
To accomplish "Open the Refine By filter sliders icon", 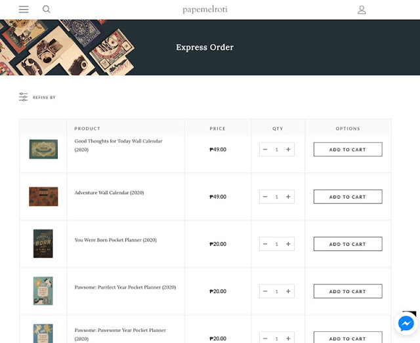I will click(x=24, y=97).
